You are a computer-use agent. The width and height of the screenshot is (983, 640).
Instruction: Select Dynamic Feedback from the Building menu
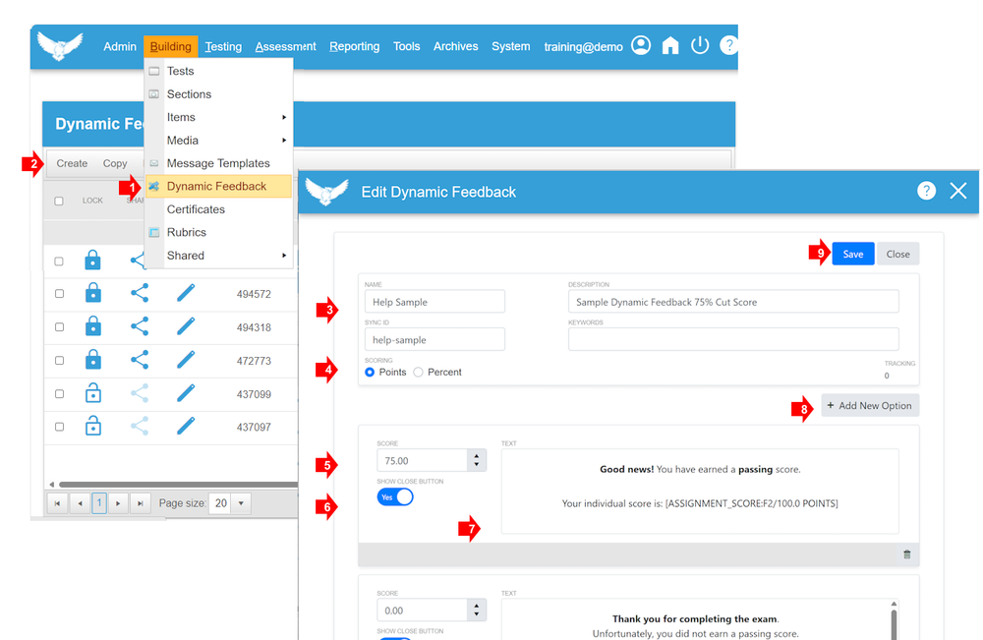tap(217, 186)
